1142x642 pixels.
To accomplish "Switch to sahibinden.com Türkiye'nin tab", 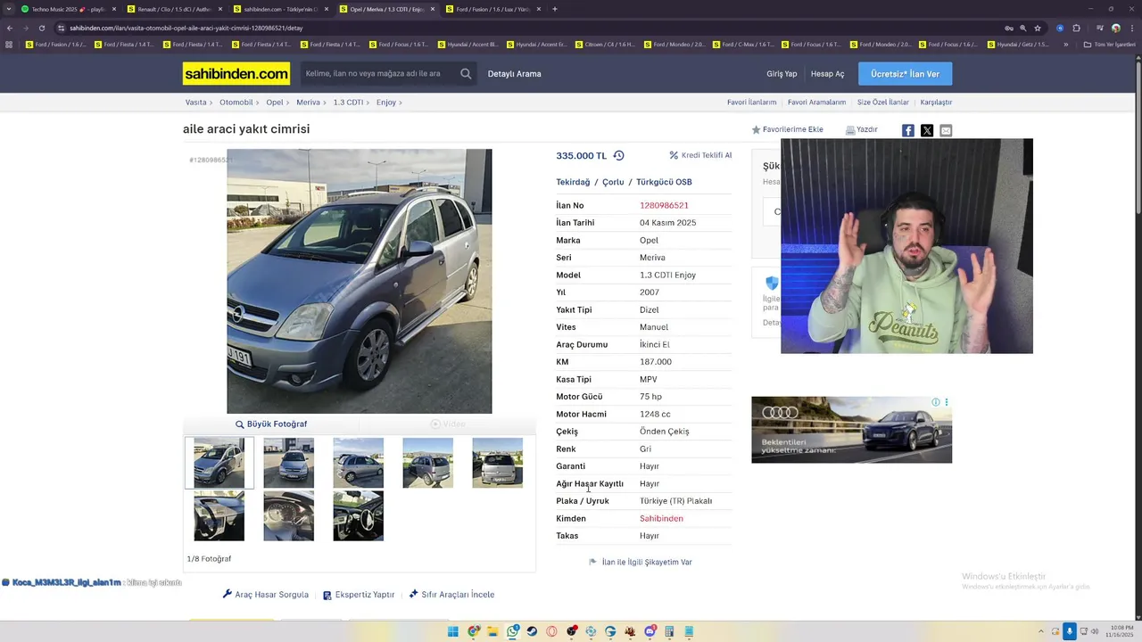I will tap(281, 9).
